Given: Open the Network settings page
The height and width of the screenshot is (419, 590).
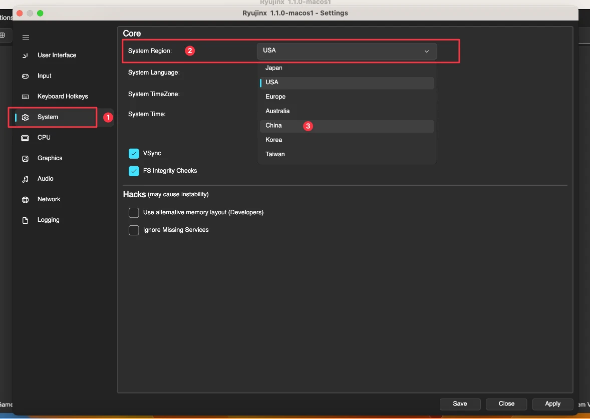Looking at the screenshot, I should coord(49,199).
